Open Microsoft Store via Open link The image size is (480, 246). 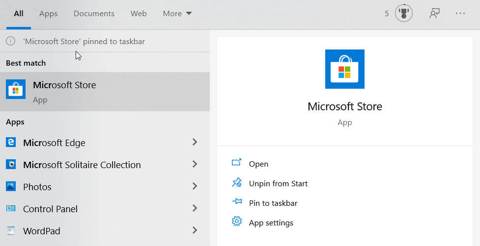(259, 164)
